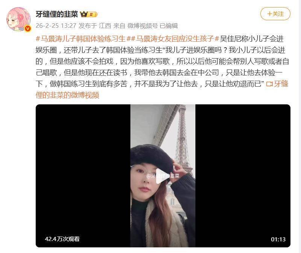
Task: Click the @牙缝俚的韭菜 watermark in video
Action: tap(163, 176)
